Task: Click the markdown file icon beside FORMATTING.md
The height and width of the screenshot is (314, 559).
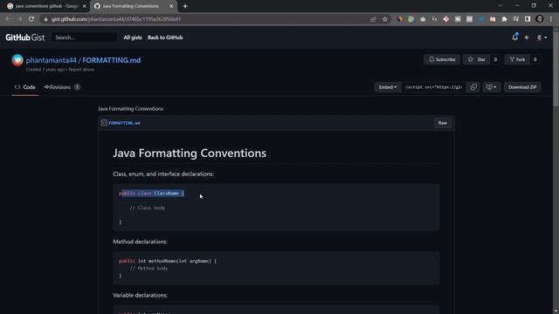Action: tap(104, 123)
